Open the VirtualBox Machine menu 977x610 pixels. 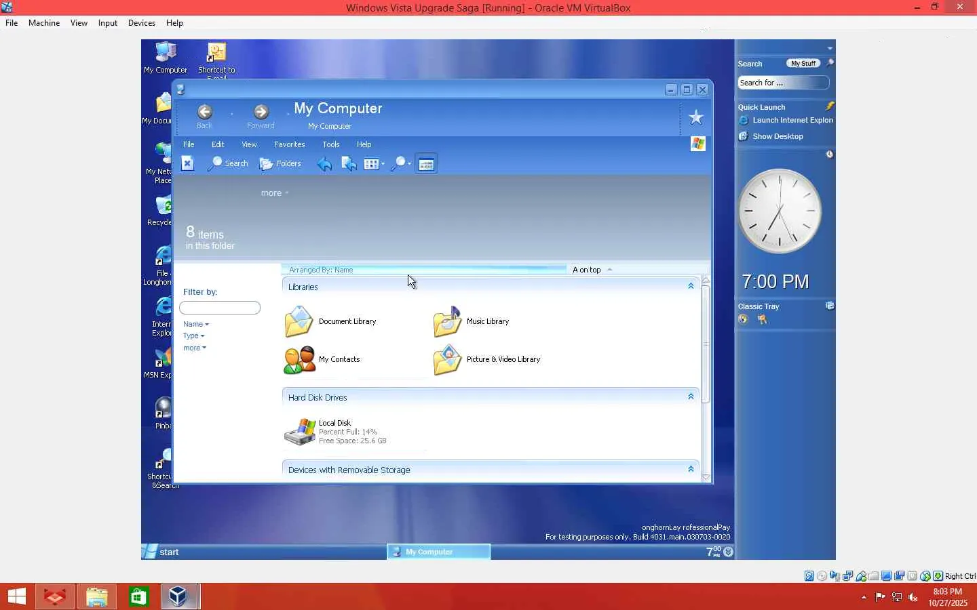tap(44, 23)
